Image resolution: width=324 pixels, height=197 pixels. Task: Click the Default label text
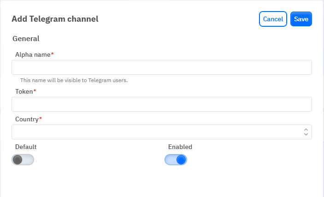pos(26,147)
